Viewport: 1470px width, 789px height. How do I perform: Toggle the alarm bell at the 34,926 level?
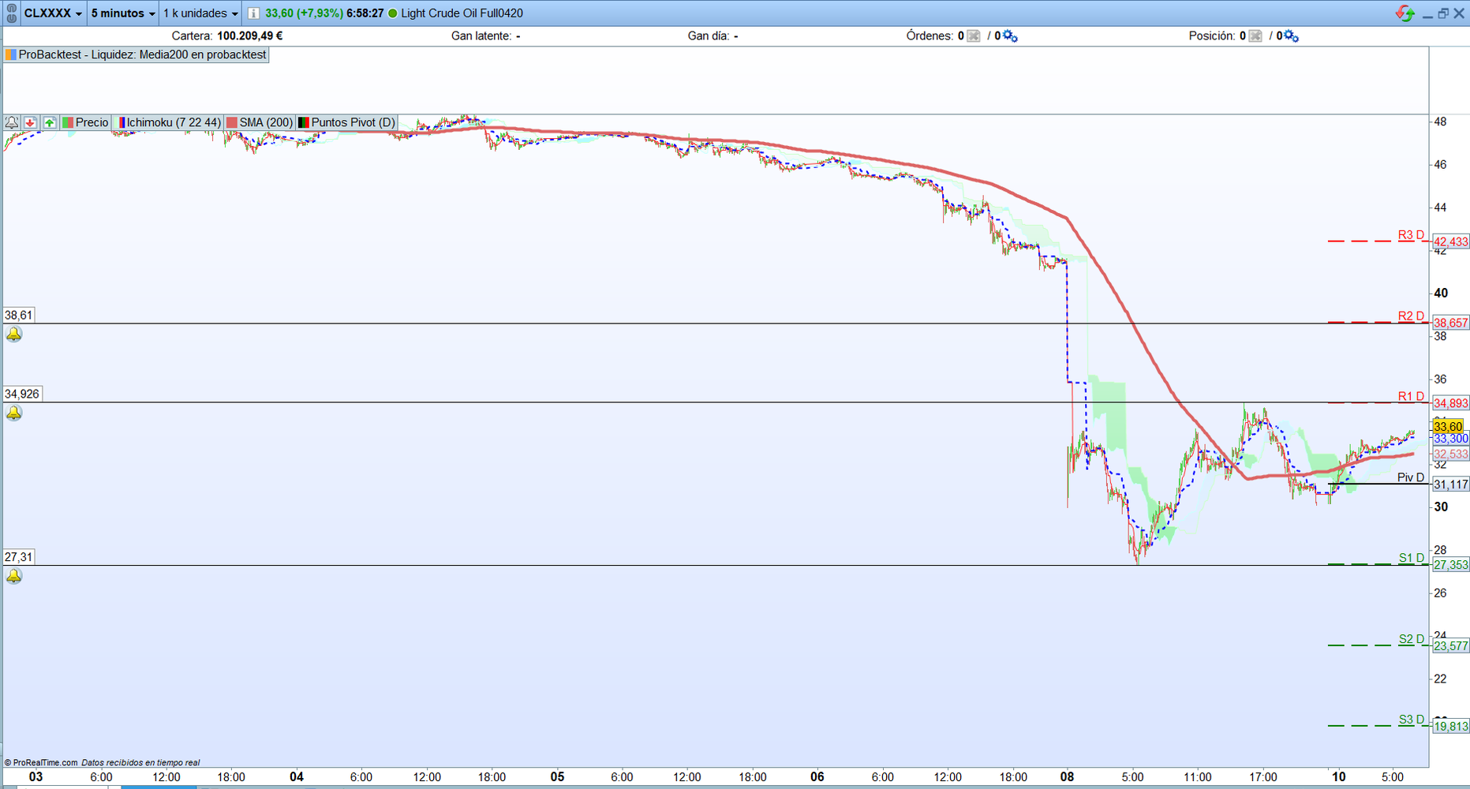coord(13,413)
